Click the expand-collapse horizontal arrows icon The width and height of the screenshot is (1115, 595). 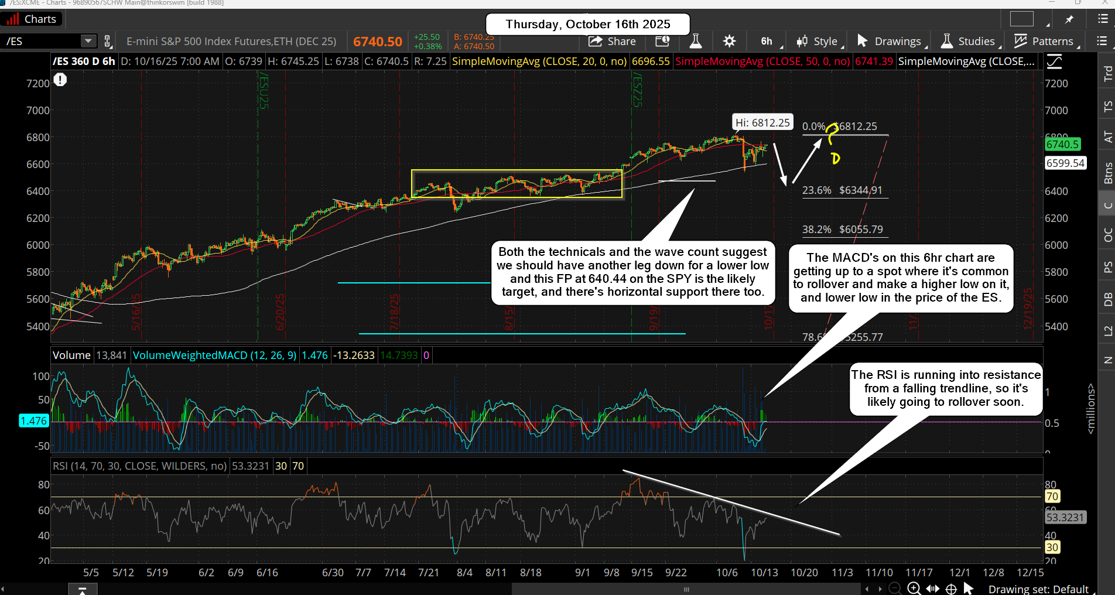[x=932, y=589]
